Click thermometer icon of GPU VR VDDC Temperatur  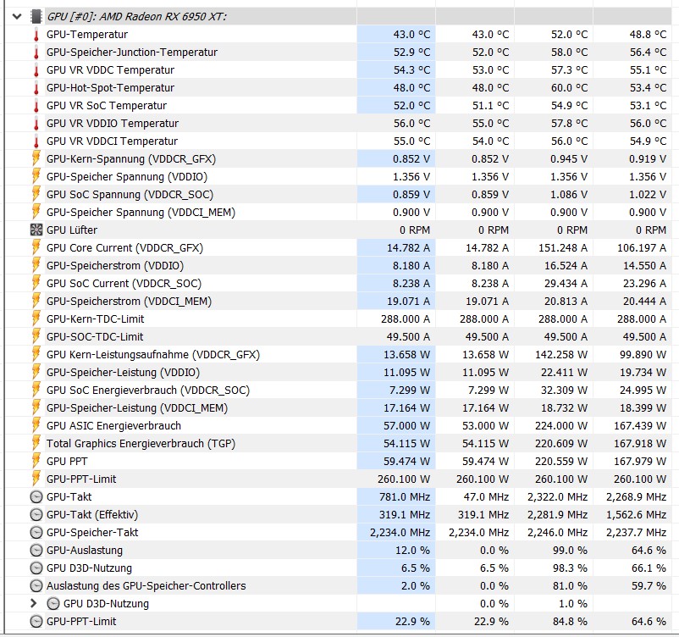(36, 70)
